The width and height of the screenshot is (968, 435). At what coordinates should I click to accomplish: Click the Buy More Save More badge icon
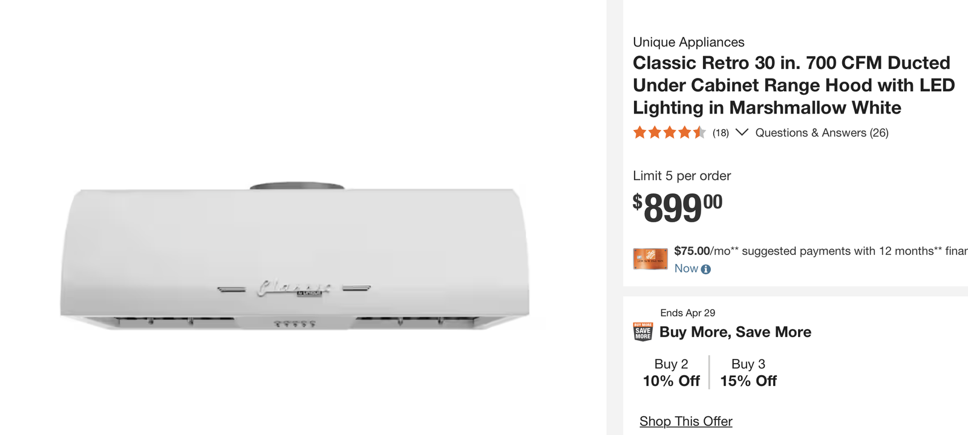point(643,332)
